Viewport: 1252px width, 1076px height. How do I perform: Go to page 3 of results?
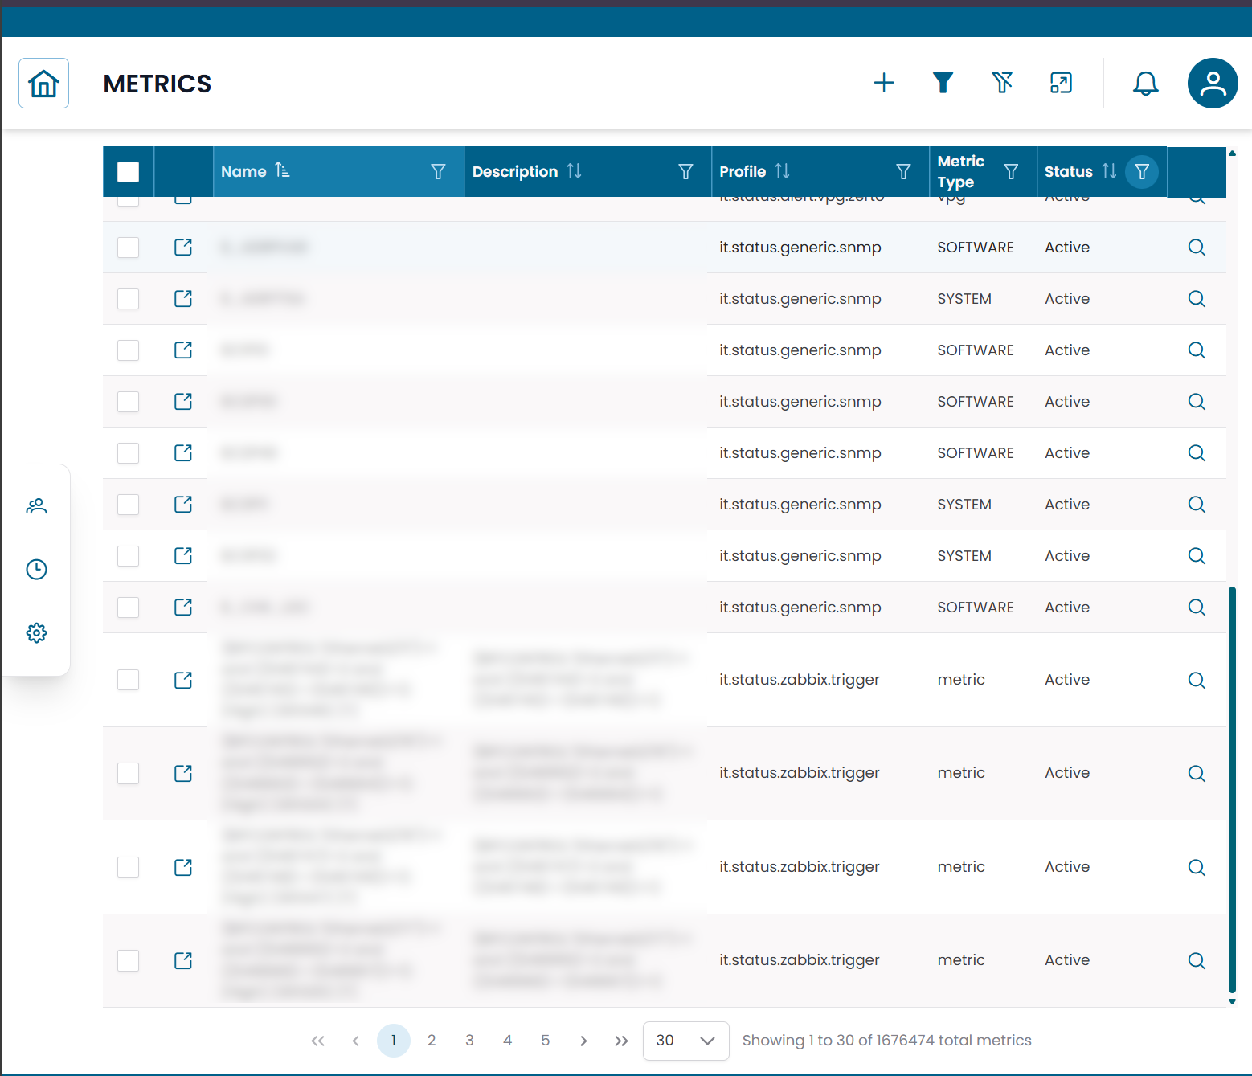469,1040
